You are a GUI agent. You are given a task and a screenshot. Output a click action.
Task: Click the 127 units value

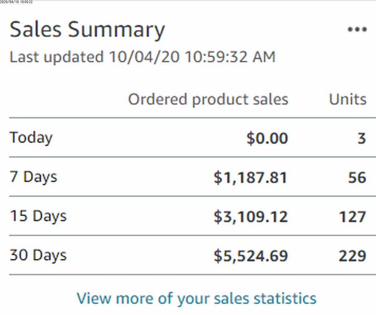tap(352, 217)
